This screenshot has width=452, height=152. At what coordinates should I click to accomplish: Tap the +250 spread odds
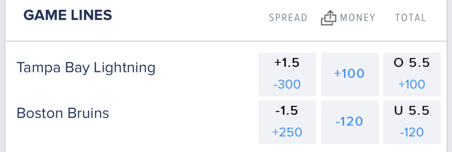[x=287, y=132]
